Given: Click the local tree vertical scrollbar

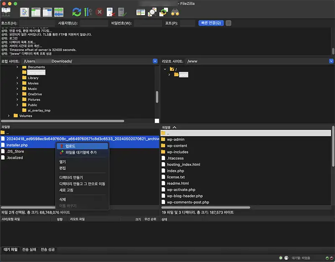Looking at the screenshot, I should point(157,97).
